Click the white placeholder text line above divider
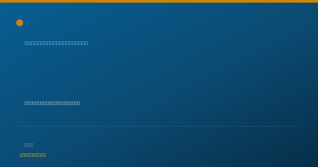The width and height of the screenshot is (318, 167). click(52, 103)
